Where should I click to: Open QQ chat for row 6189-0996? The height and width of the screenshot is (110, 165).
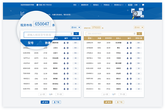(64, 53)
